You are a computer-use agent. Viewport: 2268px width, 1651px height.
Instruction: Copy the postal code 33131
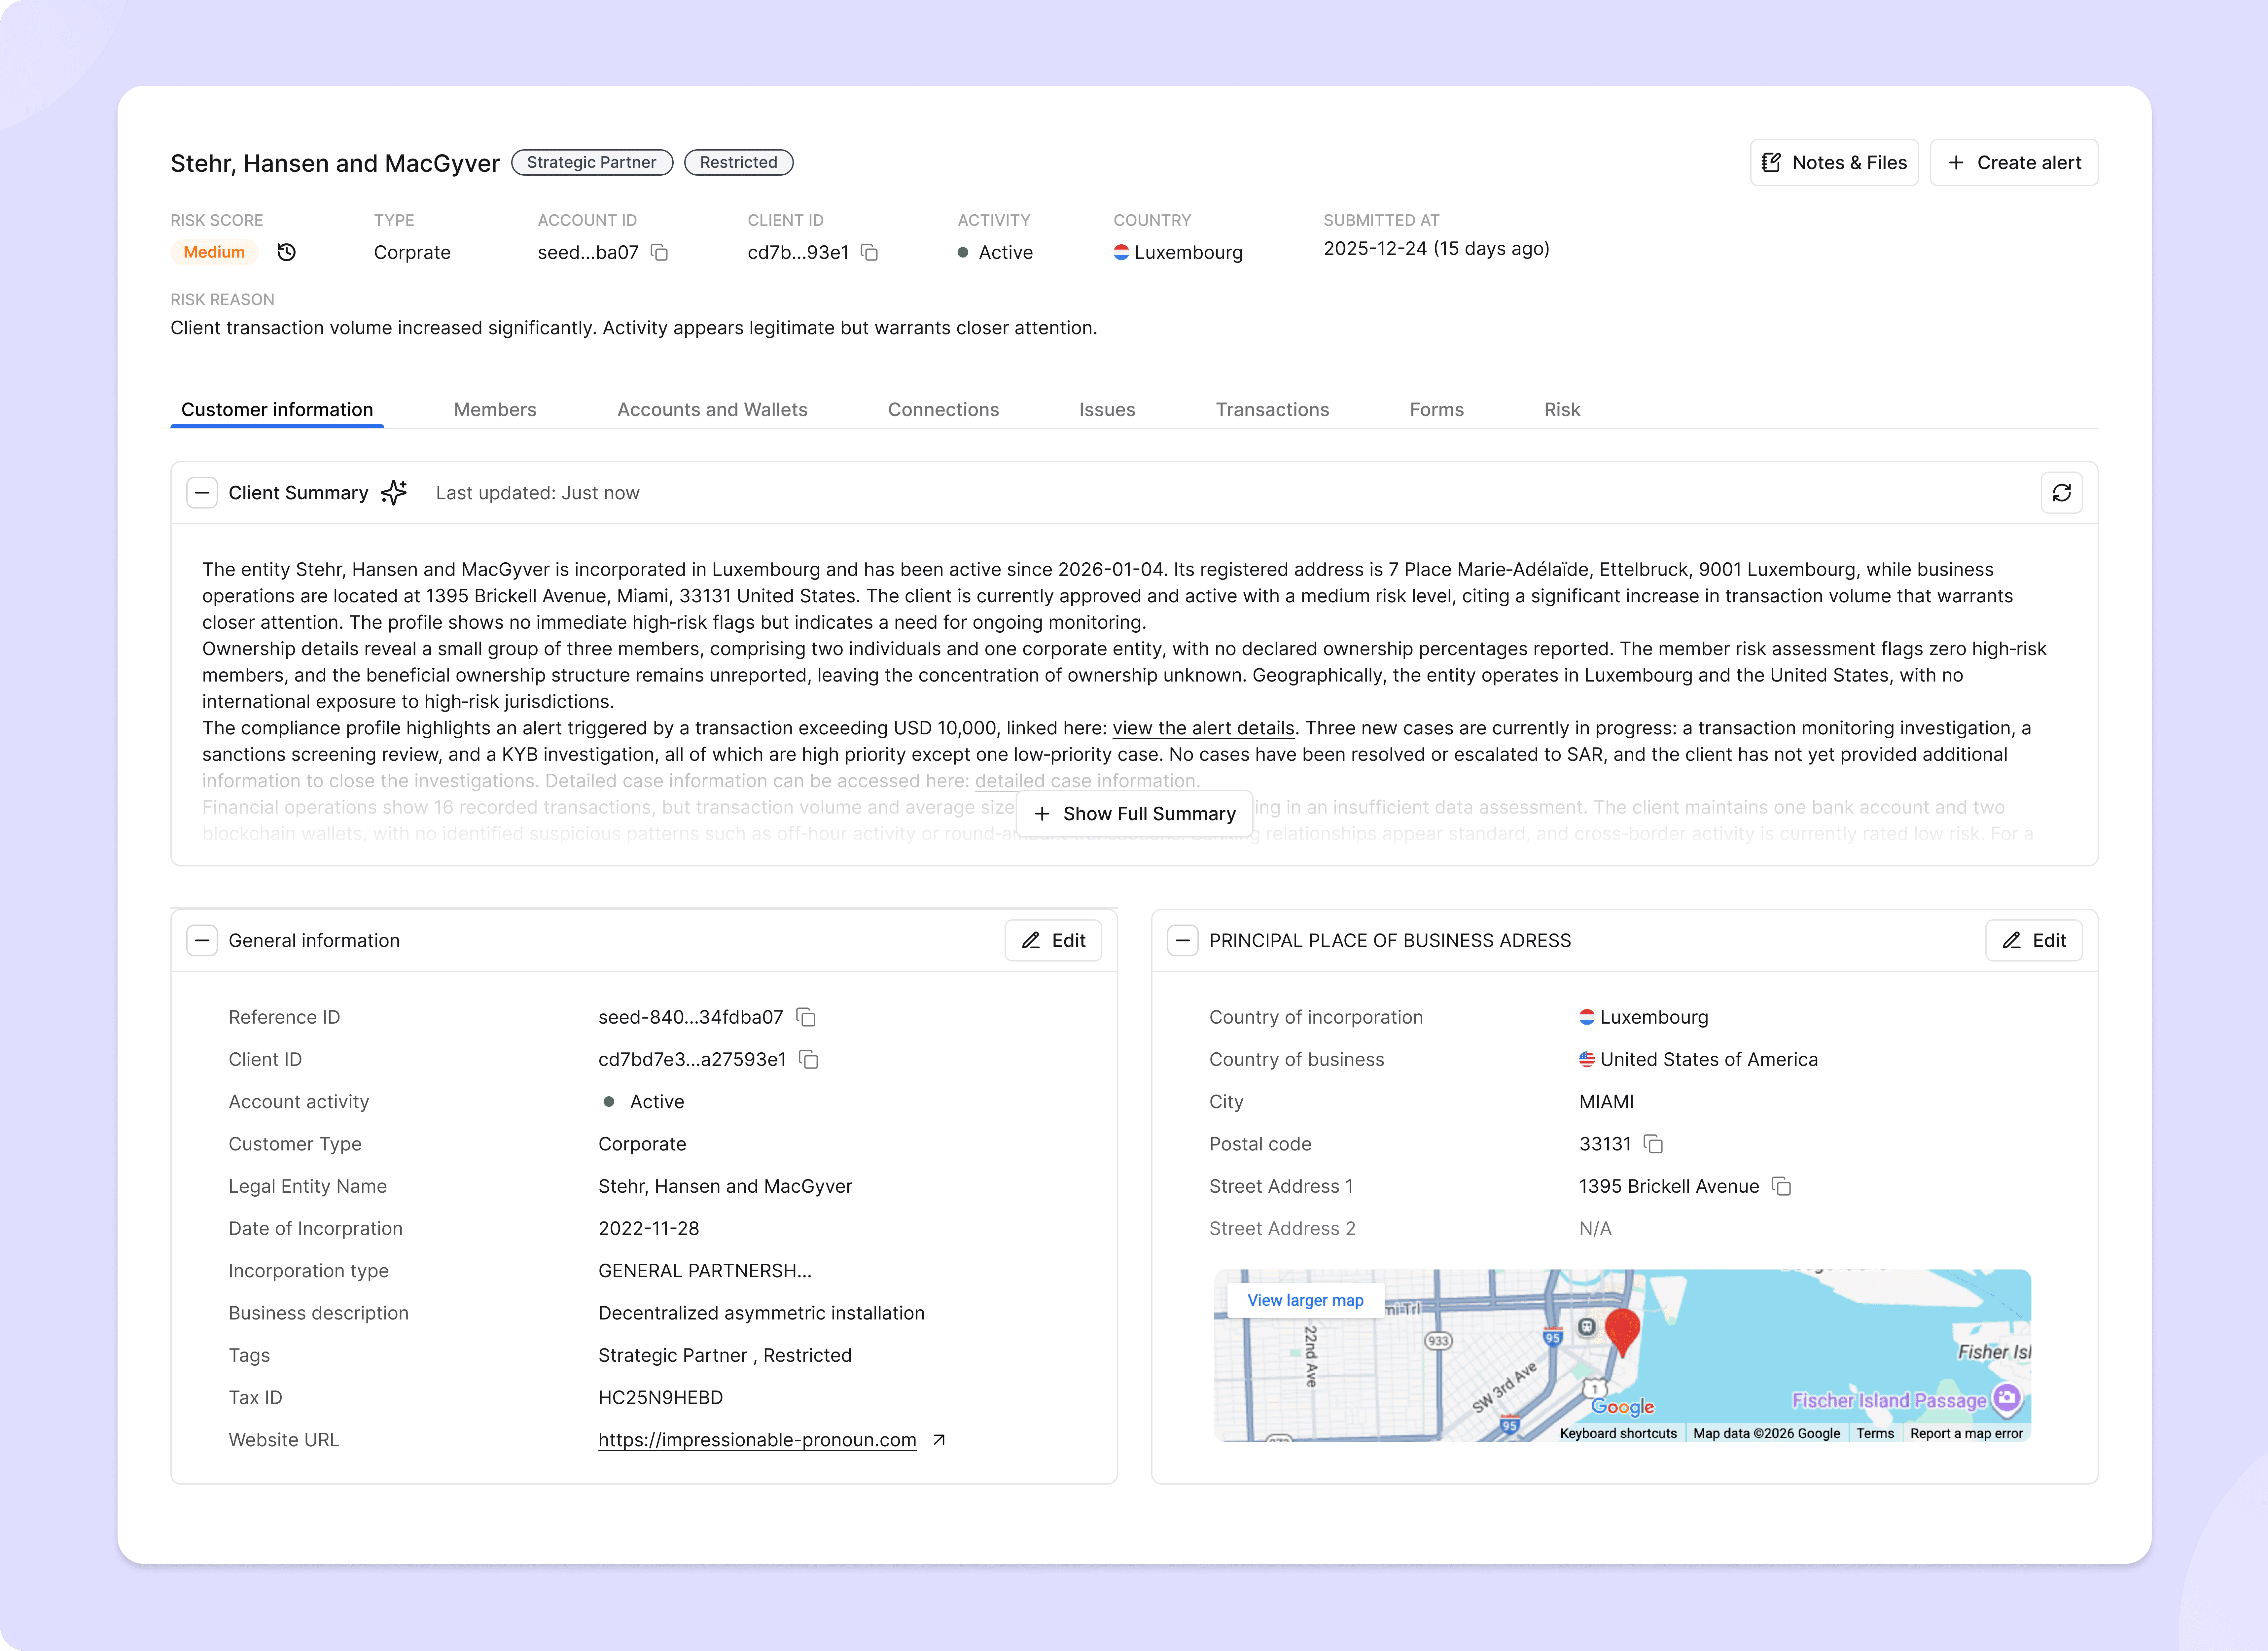[x=1653, y=1144]
